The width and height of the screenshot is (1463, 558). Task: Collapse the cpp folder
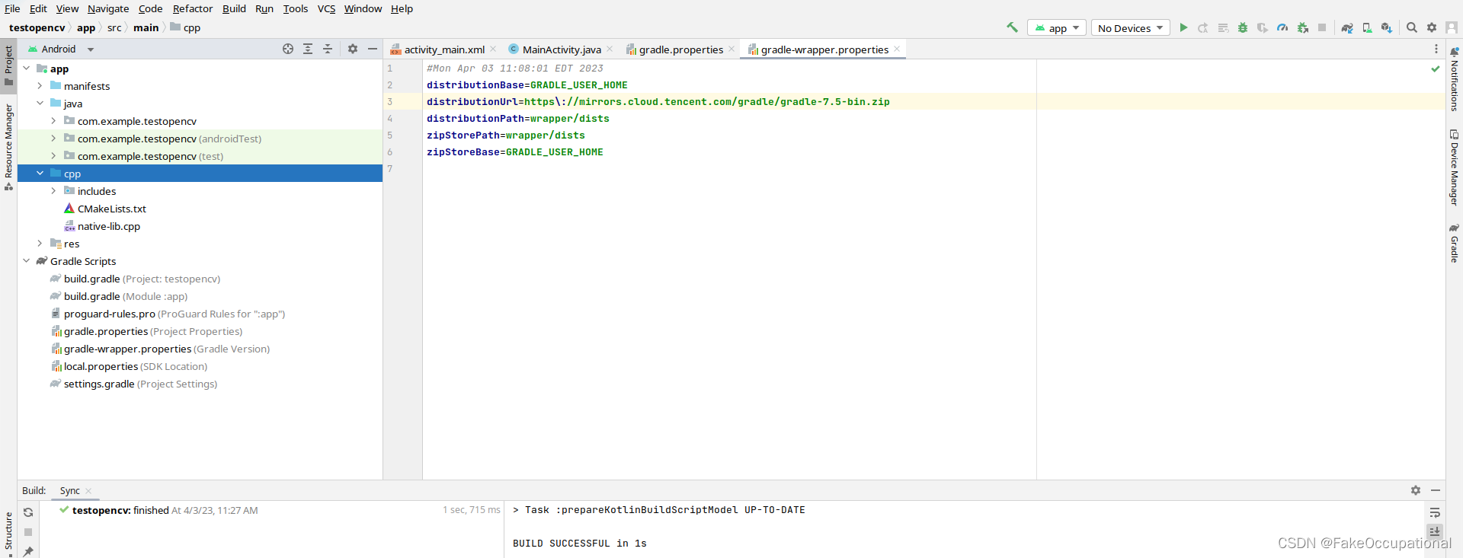click(x=40, y=174)
